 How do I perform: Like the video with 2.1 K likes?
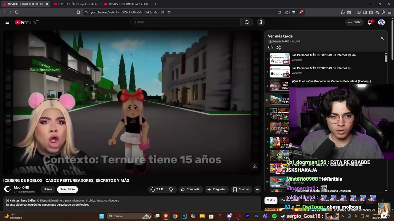(157, 189)
